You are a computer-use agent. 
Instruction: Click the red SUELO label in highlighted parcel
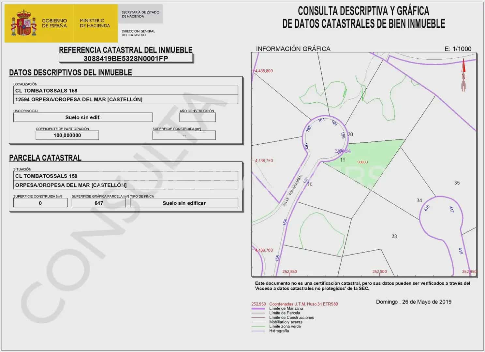coord(362,162)
